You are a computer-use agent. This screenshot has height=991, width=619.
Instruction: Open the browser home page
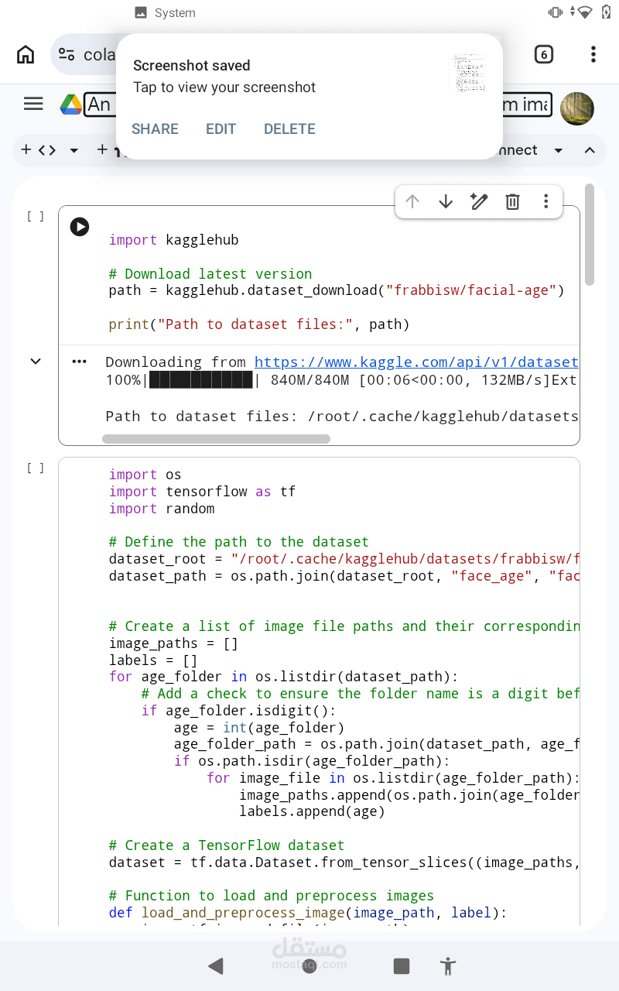pyautogui.click(x=26, y=54)
